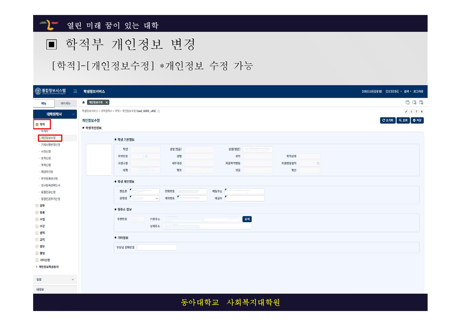Click the calendar icon in 최종변동일자 field
Image resolution: width=461 pixels, height=326 pixels.
[318, 164]
